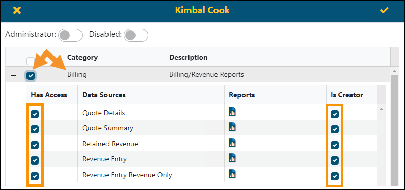The image size is (405, 190).
Task: Uncheck Is Creator for Revenue Entry Revenue Only
Action: click(x=335, y=176)
